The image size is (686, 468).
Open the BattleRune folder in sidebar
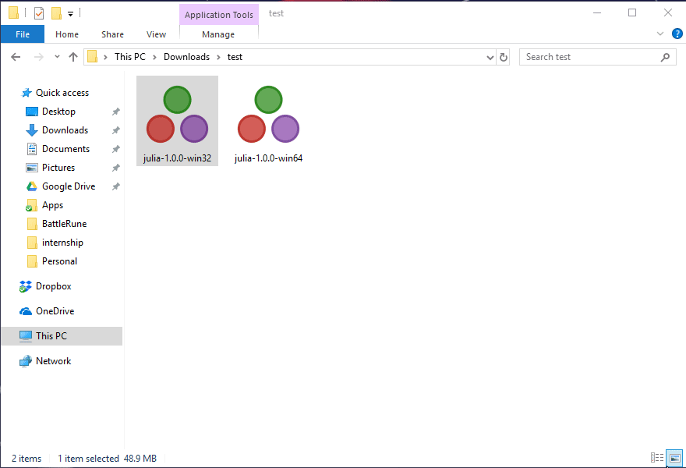tap(64, 224)
